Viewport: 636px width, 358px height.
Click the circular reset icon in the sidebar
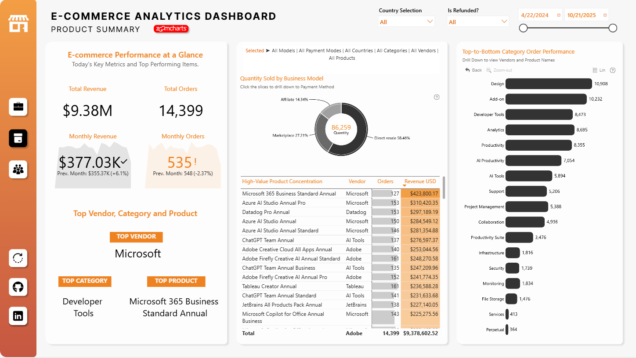[18, 258]
